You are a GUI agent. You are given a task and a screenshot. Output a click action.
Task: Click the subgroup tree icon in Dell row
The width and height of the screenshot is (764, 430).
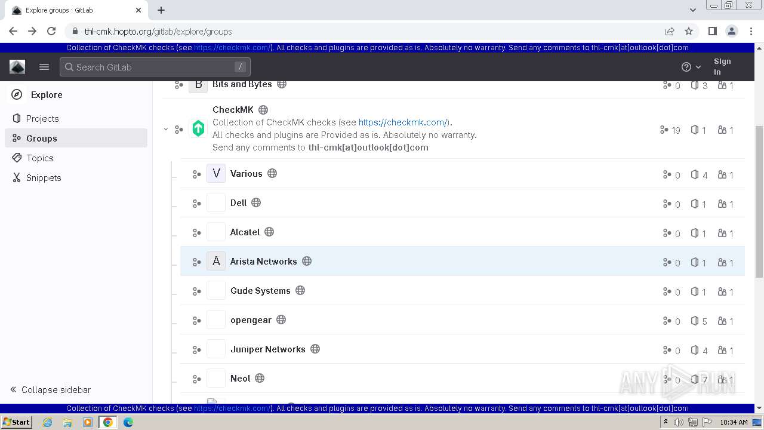click(196, 204)
